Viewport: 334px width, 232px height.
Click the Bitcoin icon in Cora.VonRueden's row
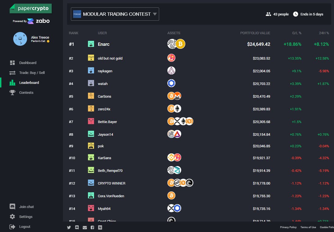(171, 195)
